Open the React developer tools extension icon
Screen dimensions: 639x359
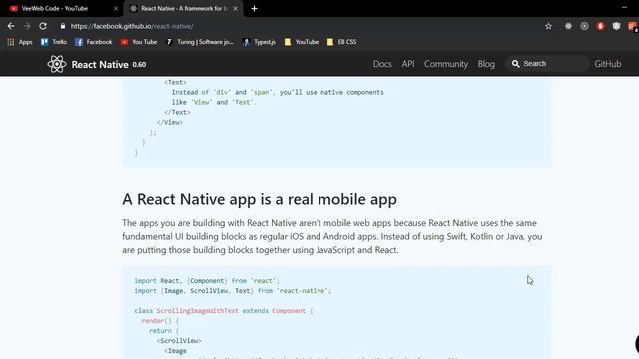coord(568,26)
